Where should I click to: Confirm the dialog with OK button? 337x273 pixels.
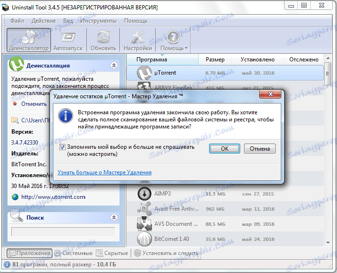pos(224,149)
